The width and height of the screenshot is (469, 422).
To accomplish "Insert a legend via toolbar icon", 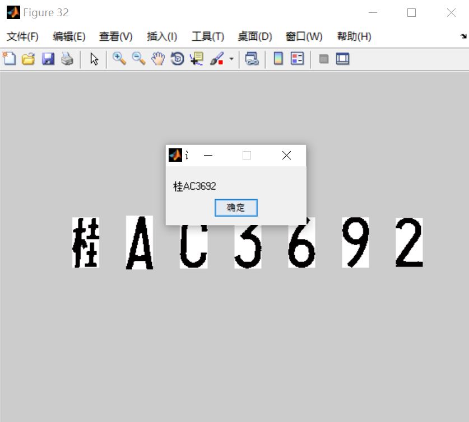I will pyautogui.click(x=298, y=59).
